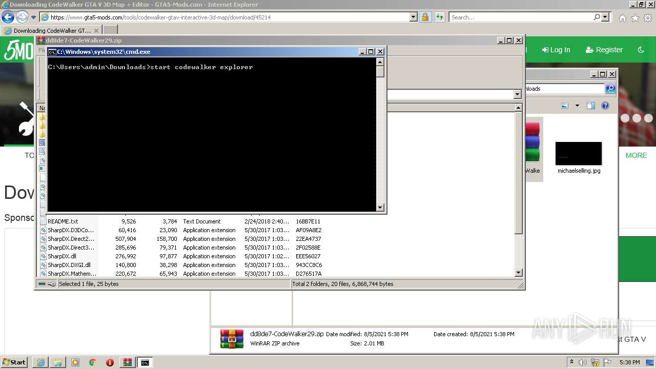Click the WinRAR status bar key icon
Viewport: 656px width, 369px height.
coord(52,284)
